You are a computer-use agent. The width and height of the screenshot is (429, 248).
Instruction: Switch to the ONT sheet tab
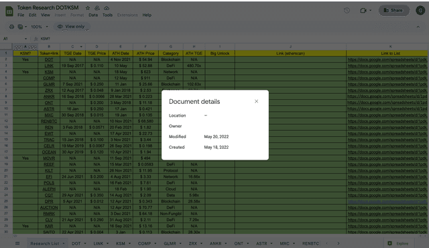click(239, 243)
